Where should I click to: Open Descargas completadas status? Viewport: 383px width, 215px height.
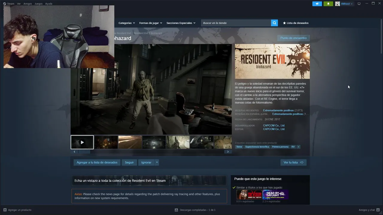point(195,210)
